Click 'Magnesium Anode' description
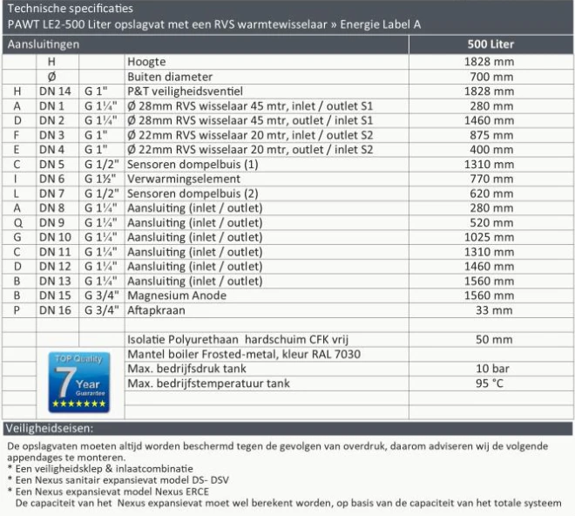 coord(177,295)
